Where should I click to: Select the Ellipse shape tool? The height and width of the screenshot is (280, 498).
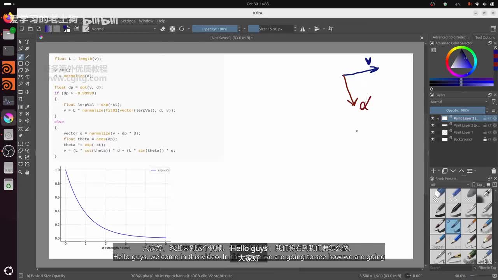[x=27, y=64]
